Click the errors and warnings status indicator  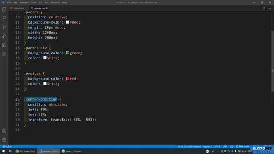pos(7,146)
